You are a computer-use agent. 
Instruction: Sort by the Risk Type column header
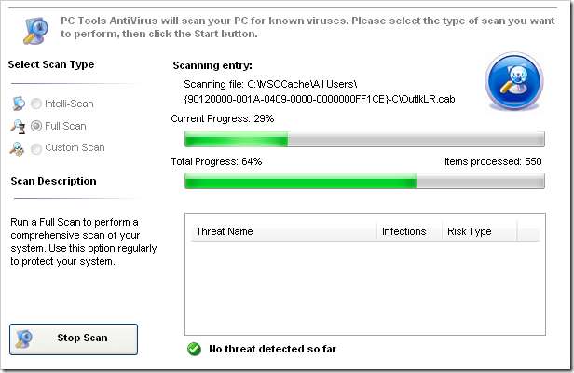point(480,231)
